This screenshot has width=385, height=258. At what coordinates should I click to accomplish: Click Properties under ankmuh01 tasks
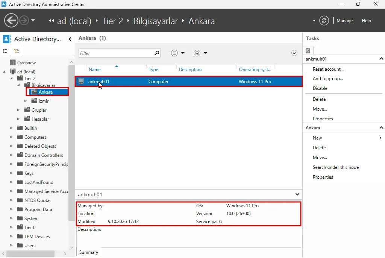coord(323,119)
